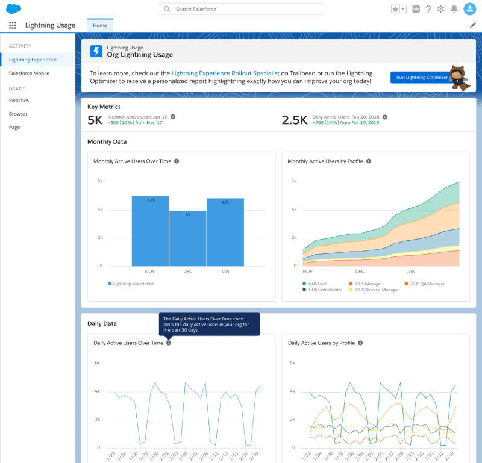
Task: Click the Org Lightning Usage heading
Action: 140,55
